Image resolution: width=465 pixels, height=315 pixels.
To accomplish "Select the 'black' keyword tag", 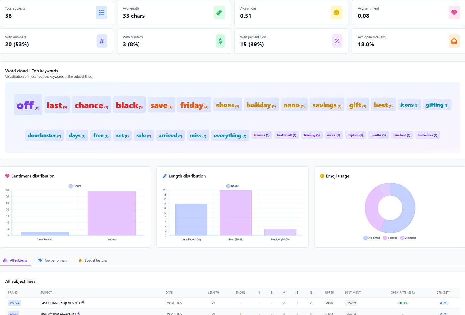I will click(129, 105).
